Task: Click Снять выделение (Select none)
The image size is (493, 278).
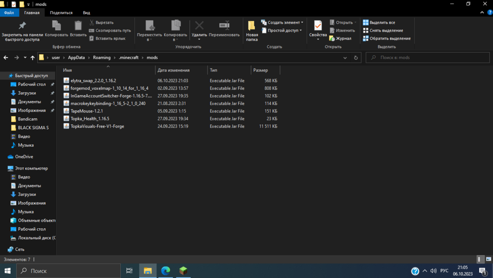Action: point(383,31)
